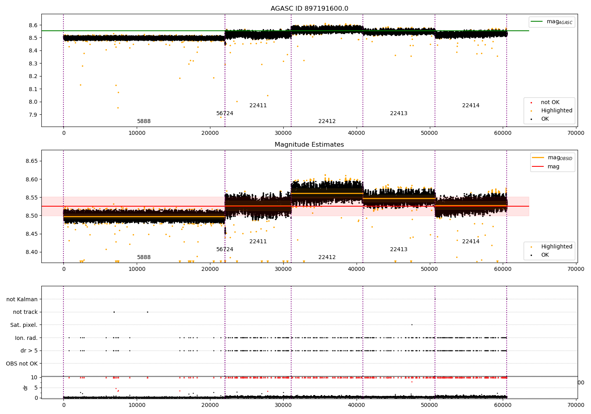Screen dimensions: 591x414
Task: Click the red "mag" legend line sample
Action: [538, 166]
